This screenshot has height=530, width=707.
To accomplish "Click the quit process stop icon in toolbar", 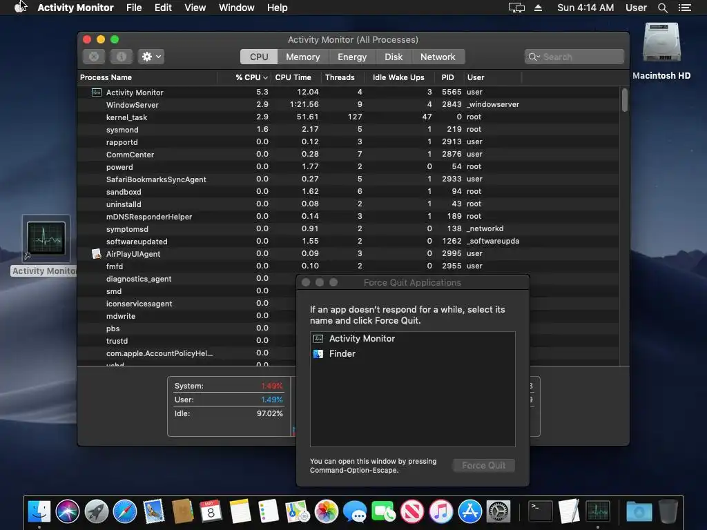I will coord(94,57).
